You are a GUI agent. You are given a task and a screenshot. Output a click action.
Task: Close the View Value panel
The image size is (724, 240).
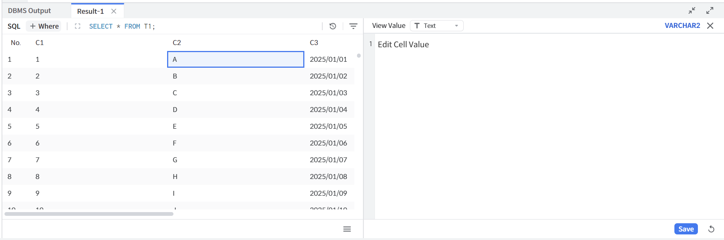[710, 26]
